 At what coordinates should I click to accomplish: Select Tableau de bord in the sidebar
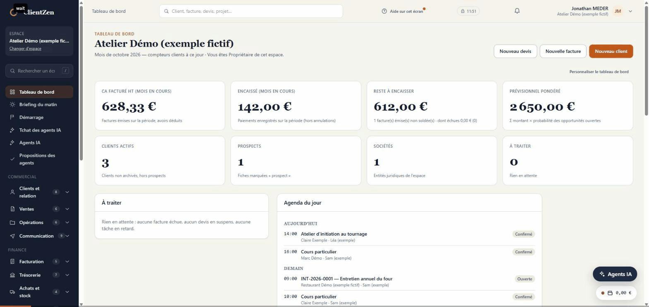[x=39, y=92]
